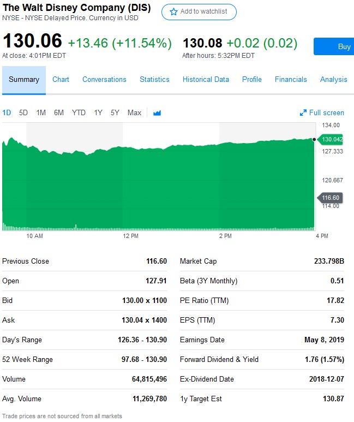Choose the YTD time range
The height and width of the screenshot is (422, 354).
tap(79, 113)
